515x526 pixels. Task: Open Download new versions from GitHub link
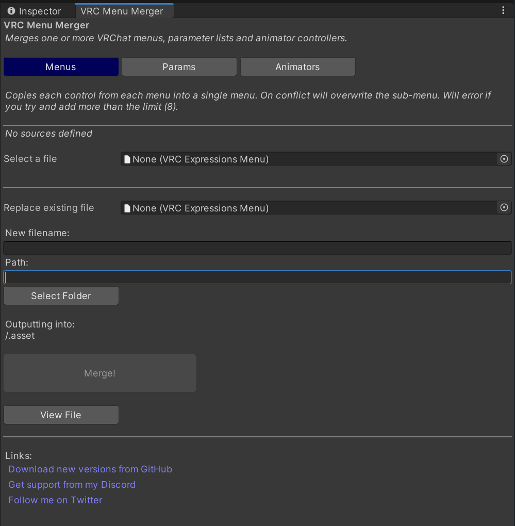(90, 469)
